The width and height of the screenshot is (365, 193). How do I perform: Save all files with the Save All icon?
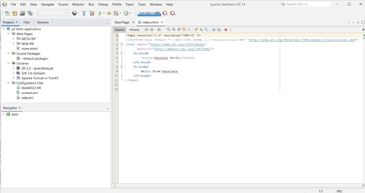(x=31, y=13)
